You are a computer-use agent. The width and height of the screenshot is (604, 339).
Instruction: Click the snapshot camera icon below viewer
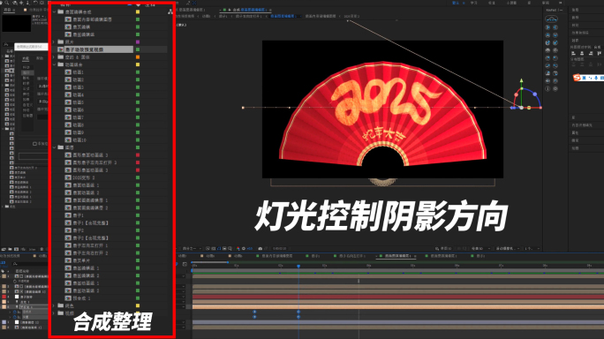tap(260, 248)
